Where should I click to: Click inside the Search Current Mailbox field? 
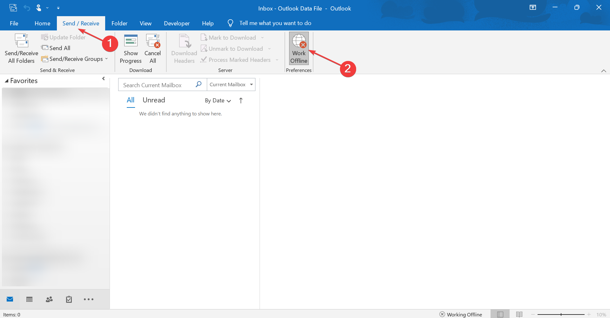[x=156, y=84]
